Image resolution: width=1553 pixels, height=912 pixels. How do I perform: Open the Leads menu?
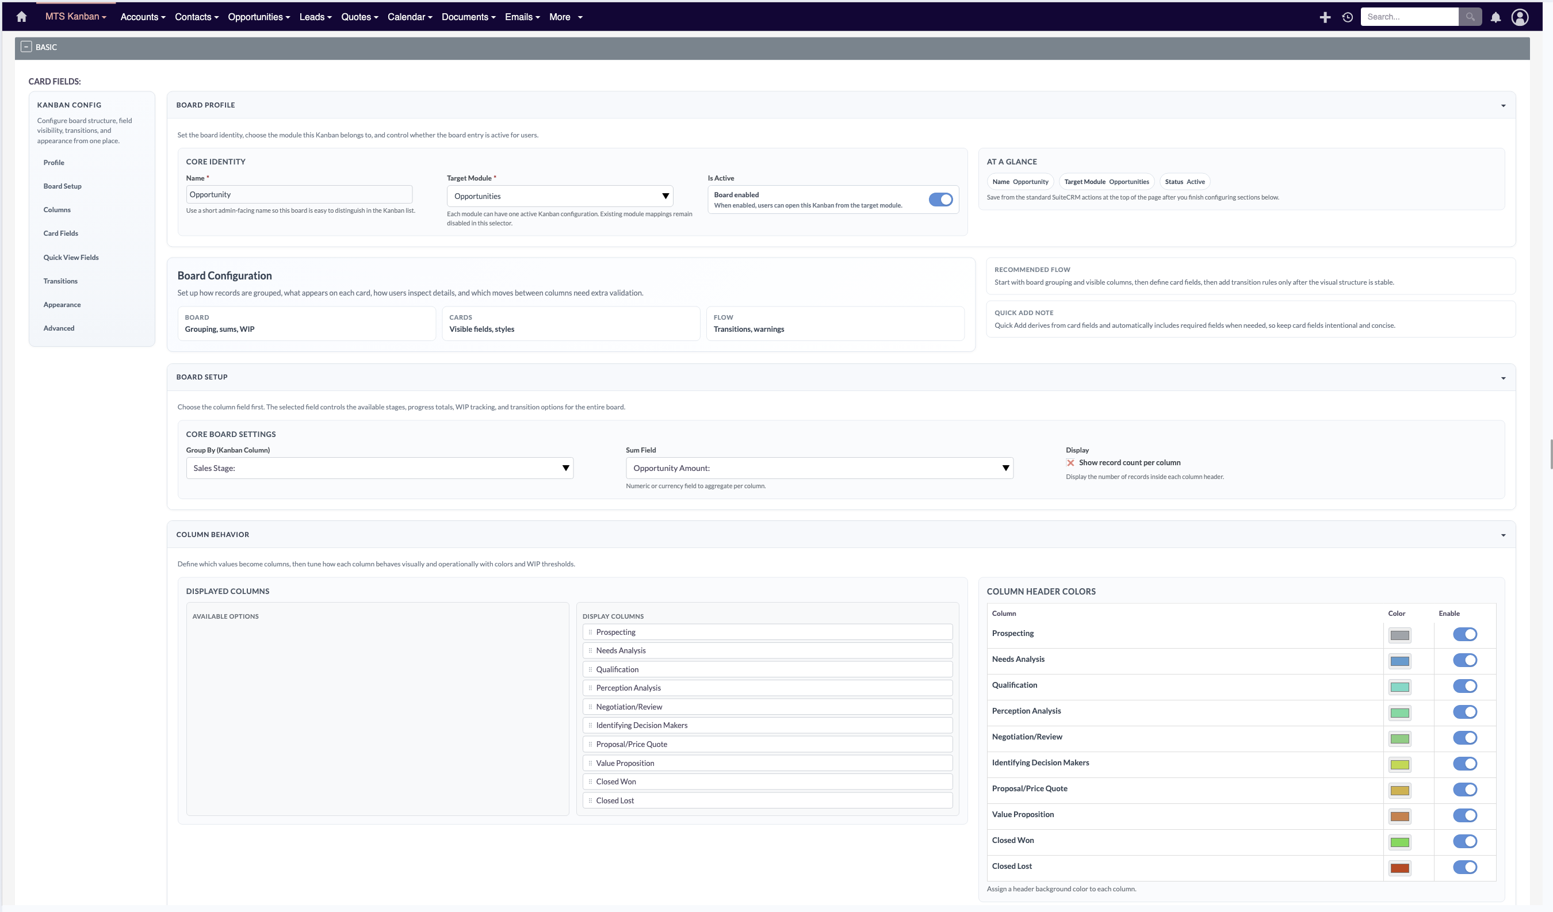pyautogui.click(x=316, y=17)
